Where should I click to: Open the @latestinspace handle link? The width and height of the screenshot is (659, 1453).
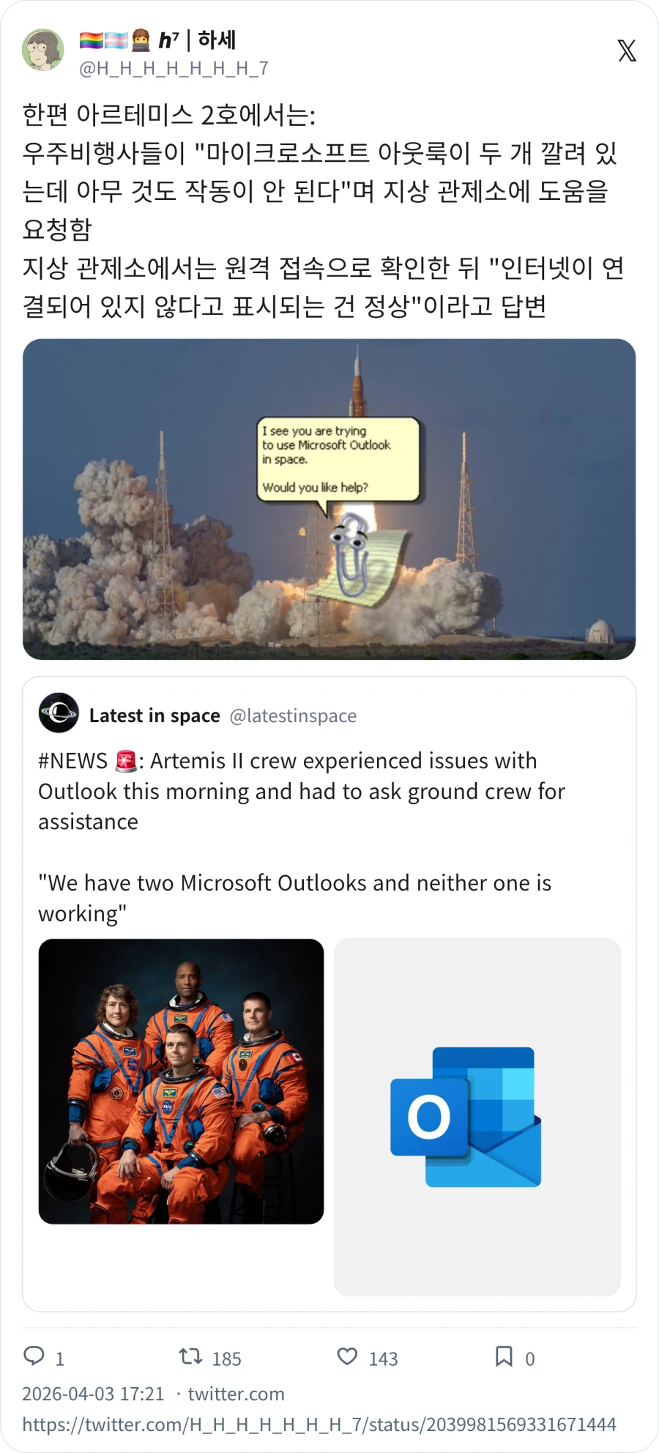tap(293, 716)
